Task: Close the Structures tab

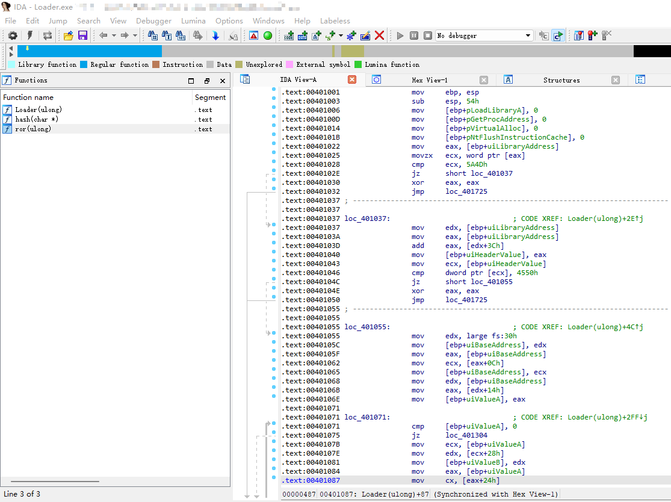Action: click(x=616, y=80)
